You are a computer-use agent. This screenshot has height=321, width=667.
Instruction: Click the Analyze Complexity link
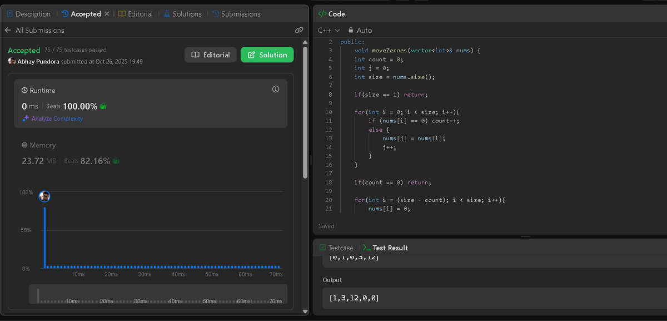[53, 118]
